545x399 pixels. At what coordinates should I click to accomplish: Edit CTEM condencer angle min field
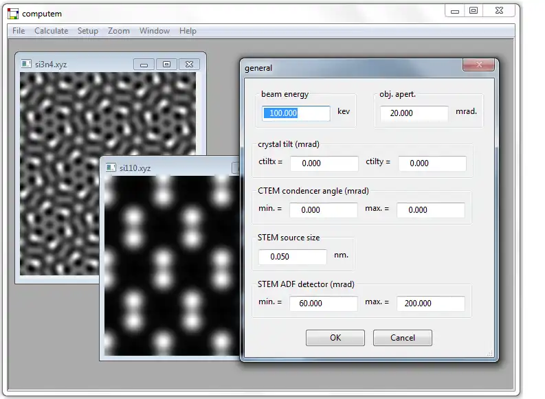tap(323, 210)
